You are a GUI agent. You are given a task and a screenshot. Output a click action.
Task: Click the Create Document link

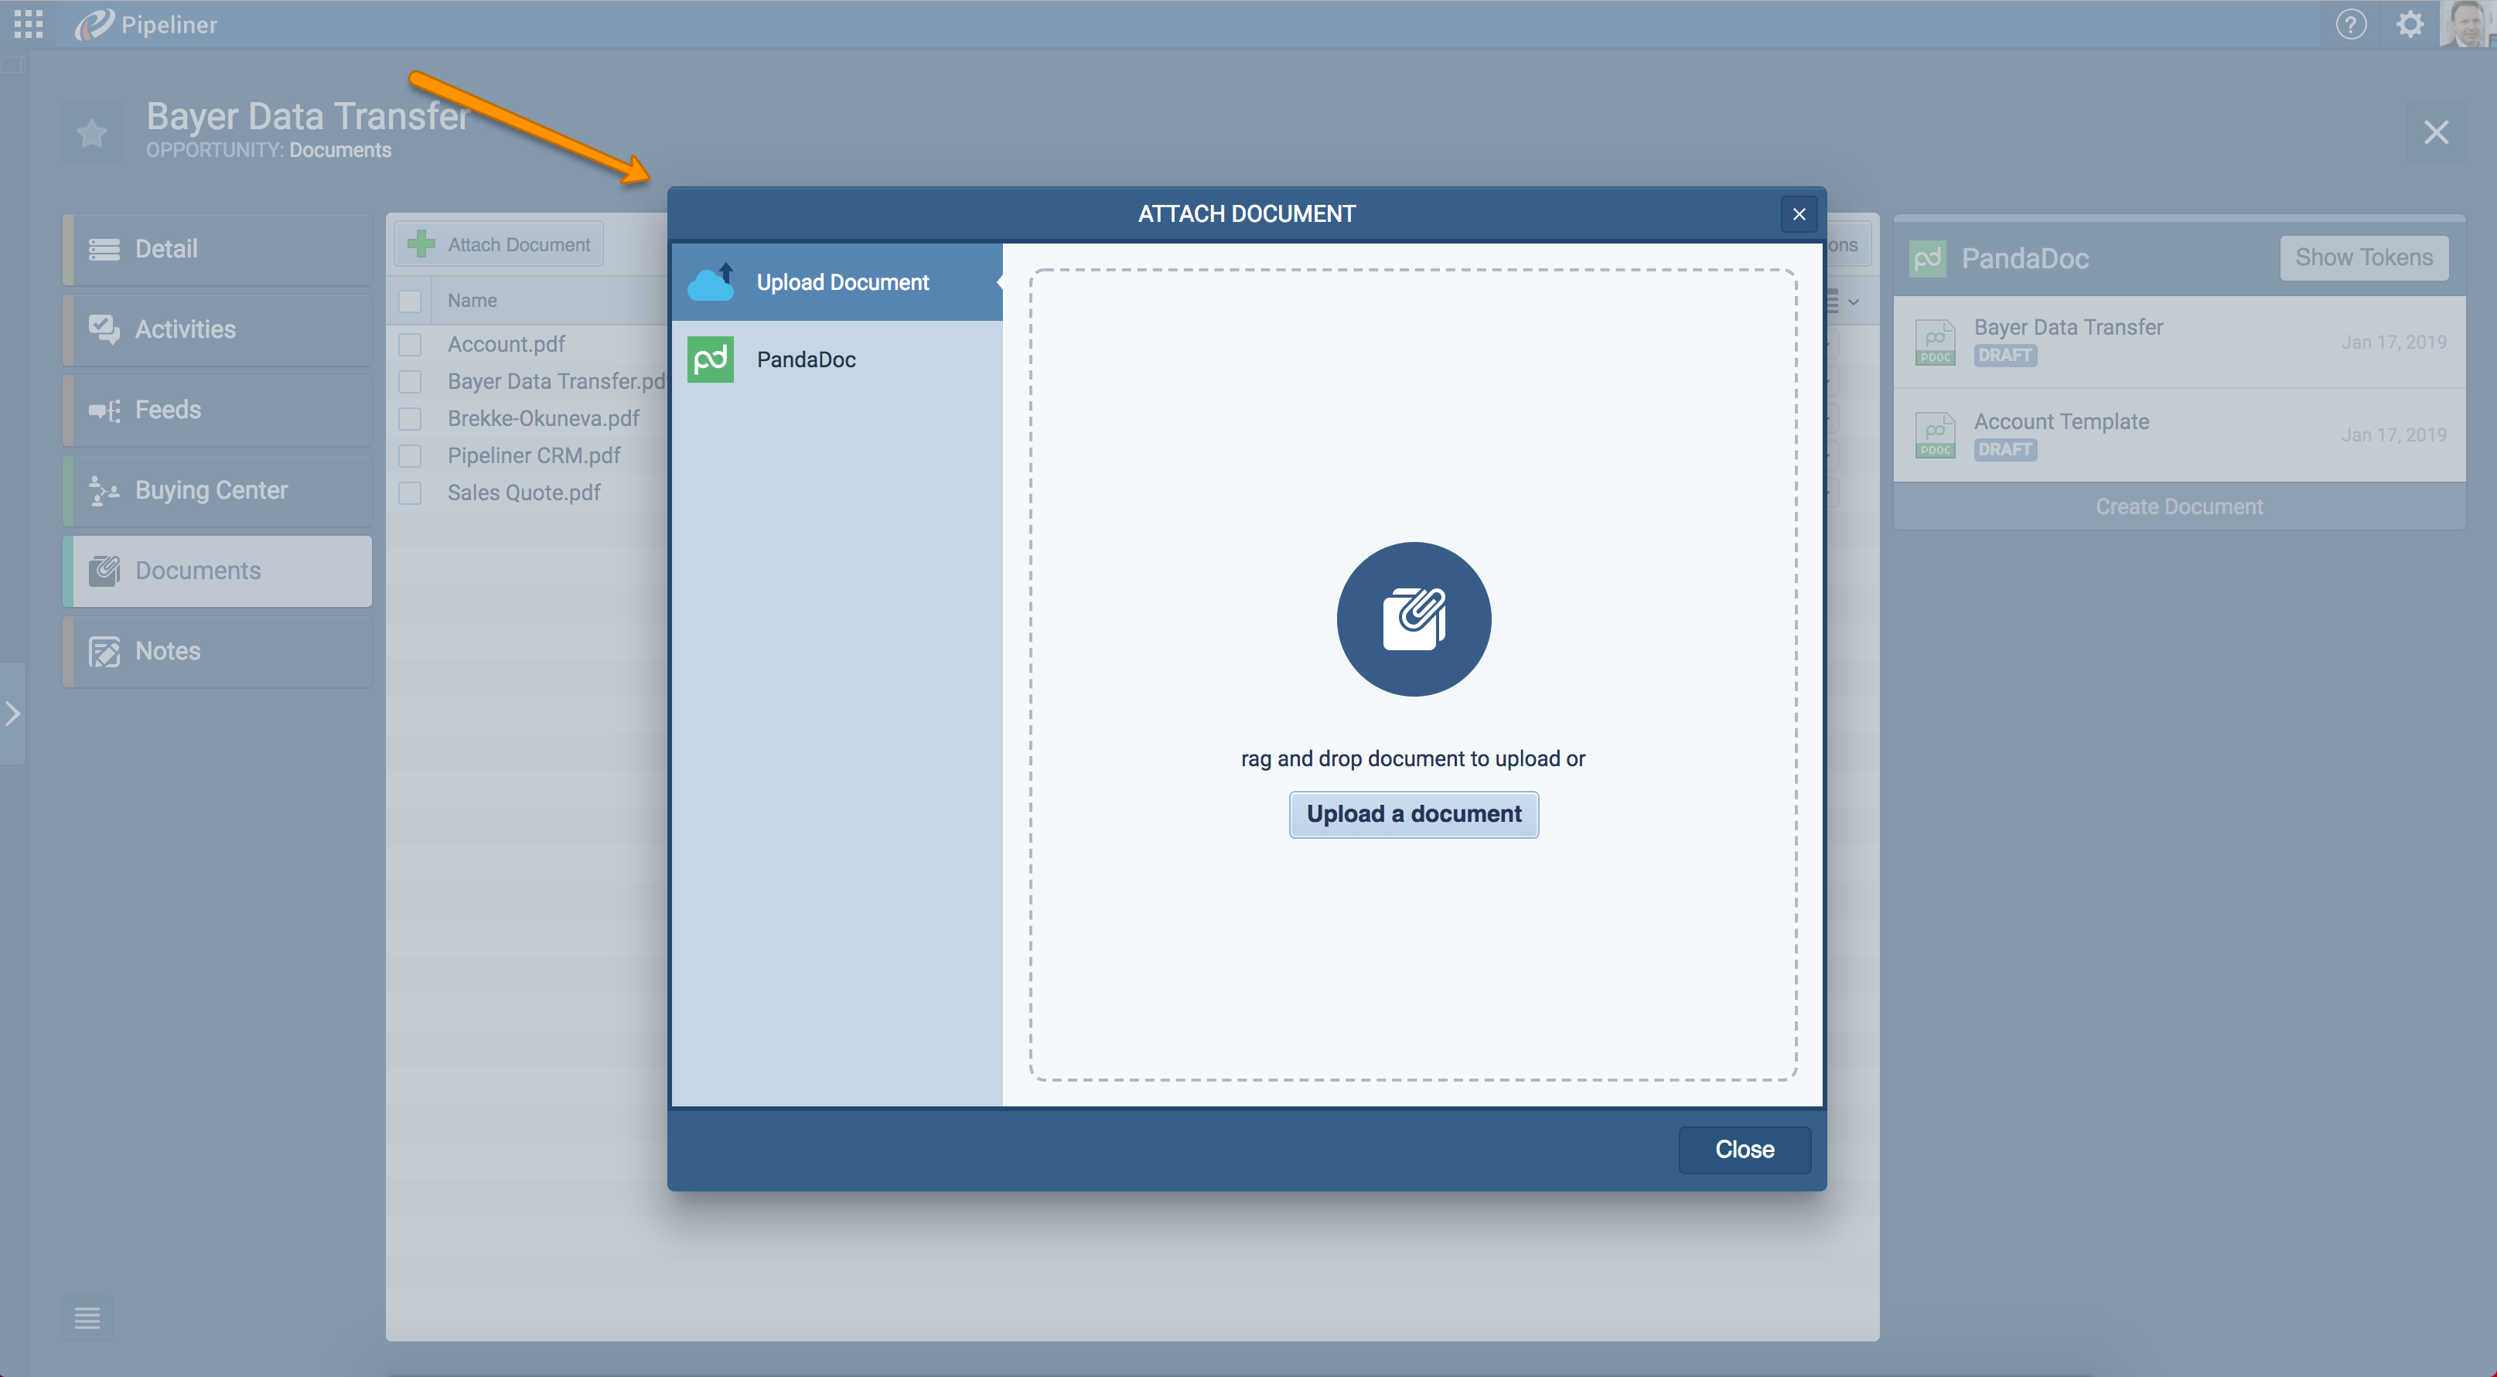tap(2178, 506)
